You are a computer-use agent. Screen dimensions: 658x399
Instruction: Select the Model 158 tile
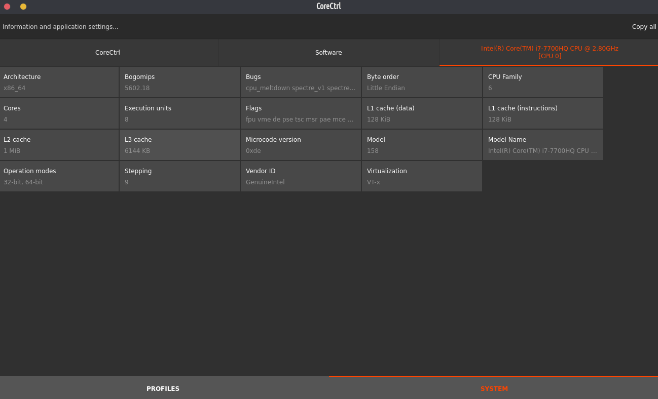[x=422, y=145]
